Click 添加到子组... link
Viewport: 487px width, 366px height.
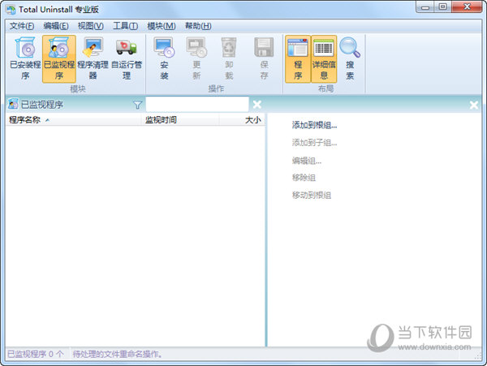coord(314,143)
